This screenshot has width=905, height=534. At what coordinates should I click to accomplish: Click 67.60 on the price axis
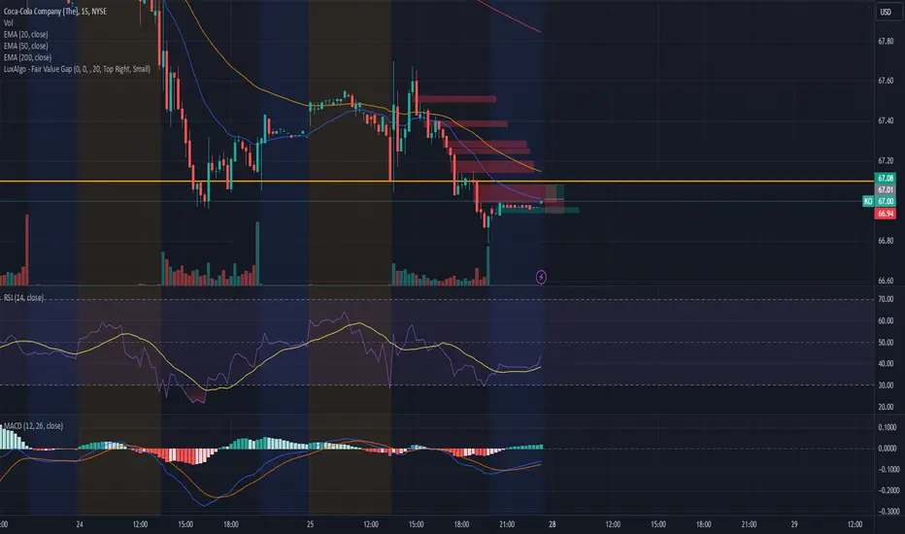(886, 81)
